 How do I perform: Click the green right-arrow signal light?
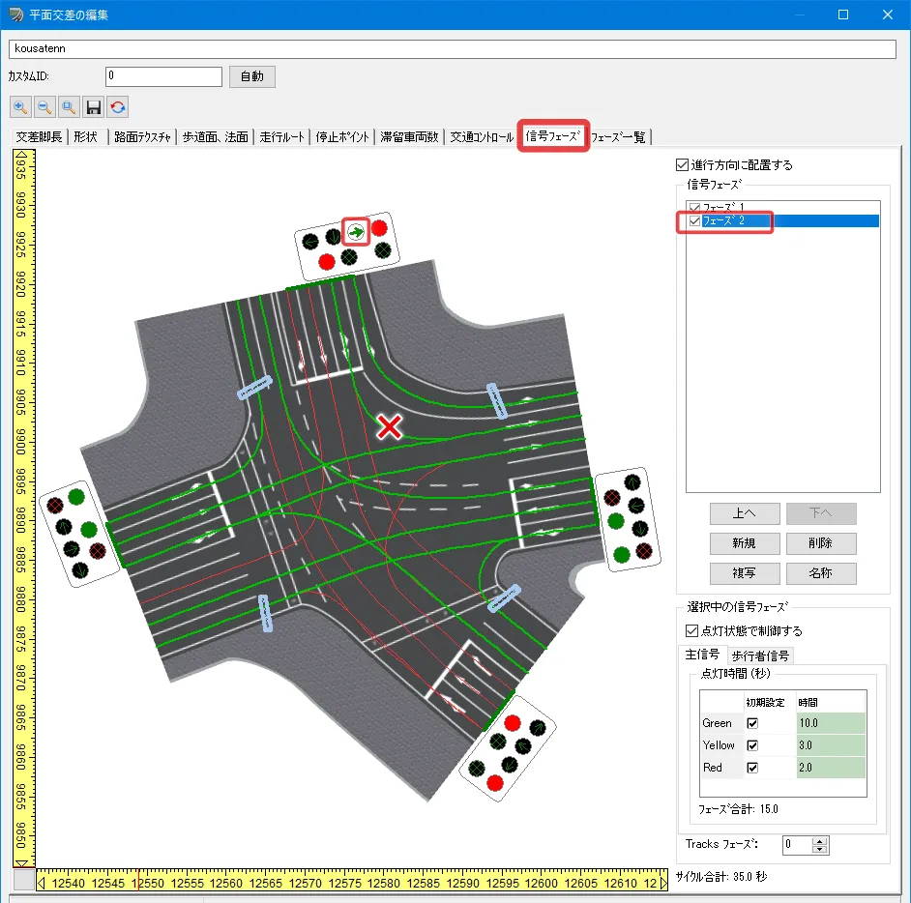357,232
